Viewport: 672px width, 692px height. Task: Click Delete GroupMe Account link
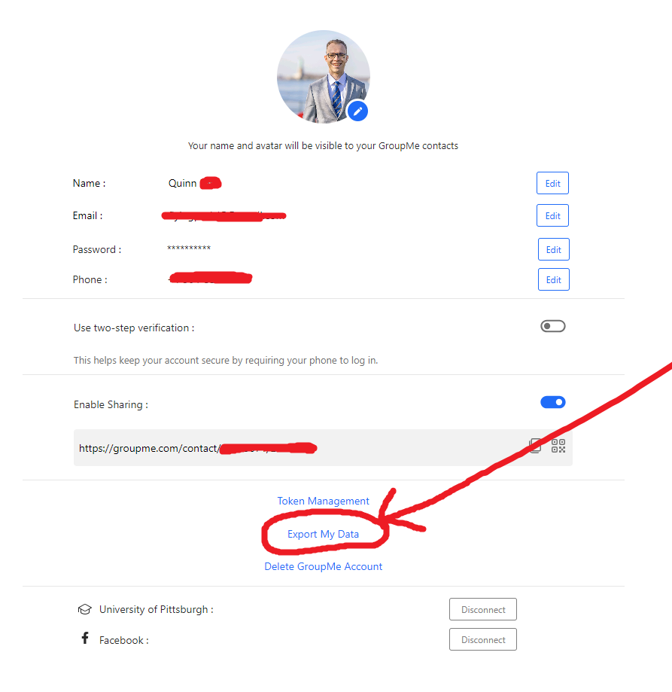pos(324,566)
